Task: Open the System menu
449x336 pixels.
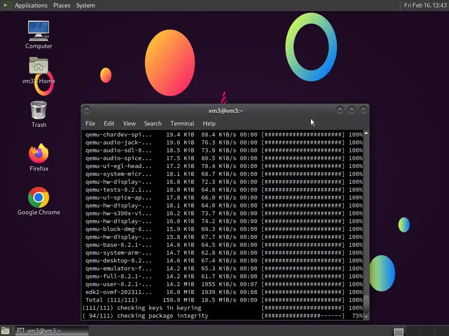Action: (86, 5)
